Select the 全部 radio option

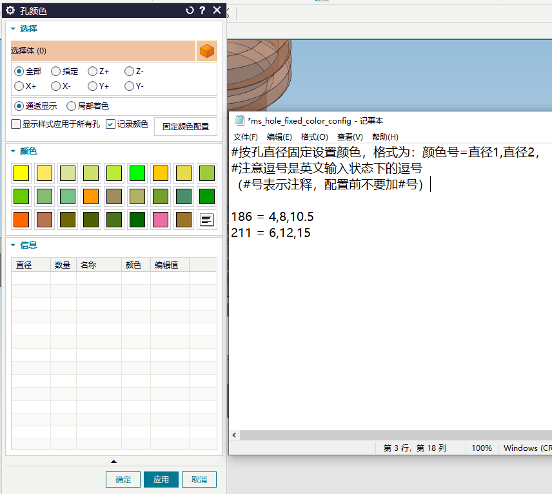[19, 71]
